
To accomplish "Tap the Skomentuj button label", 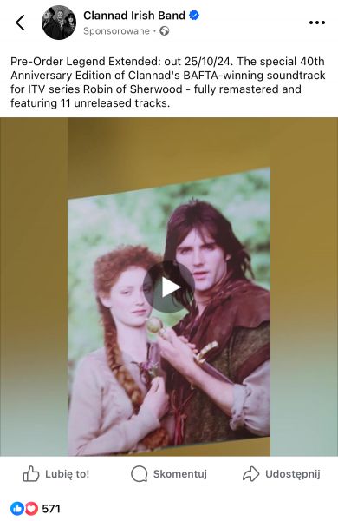I will click(180, 474).
